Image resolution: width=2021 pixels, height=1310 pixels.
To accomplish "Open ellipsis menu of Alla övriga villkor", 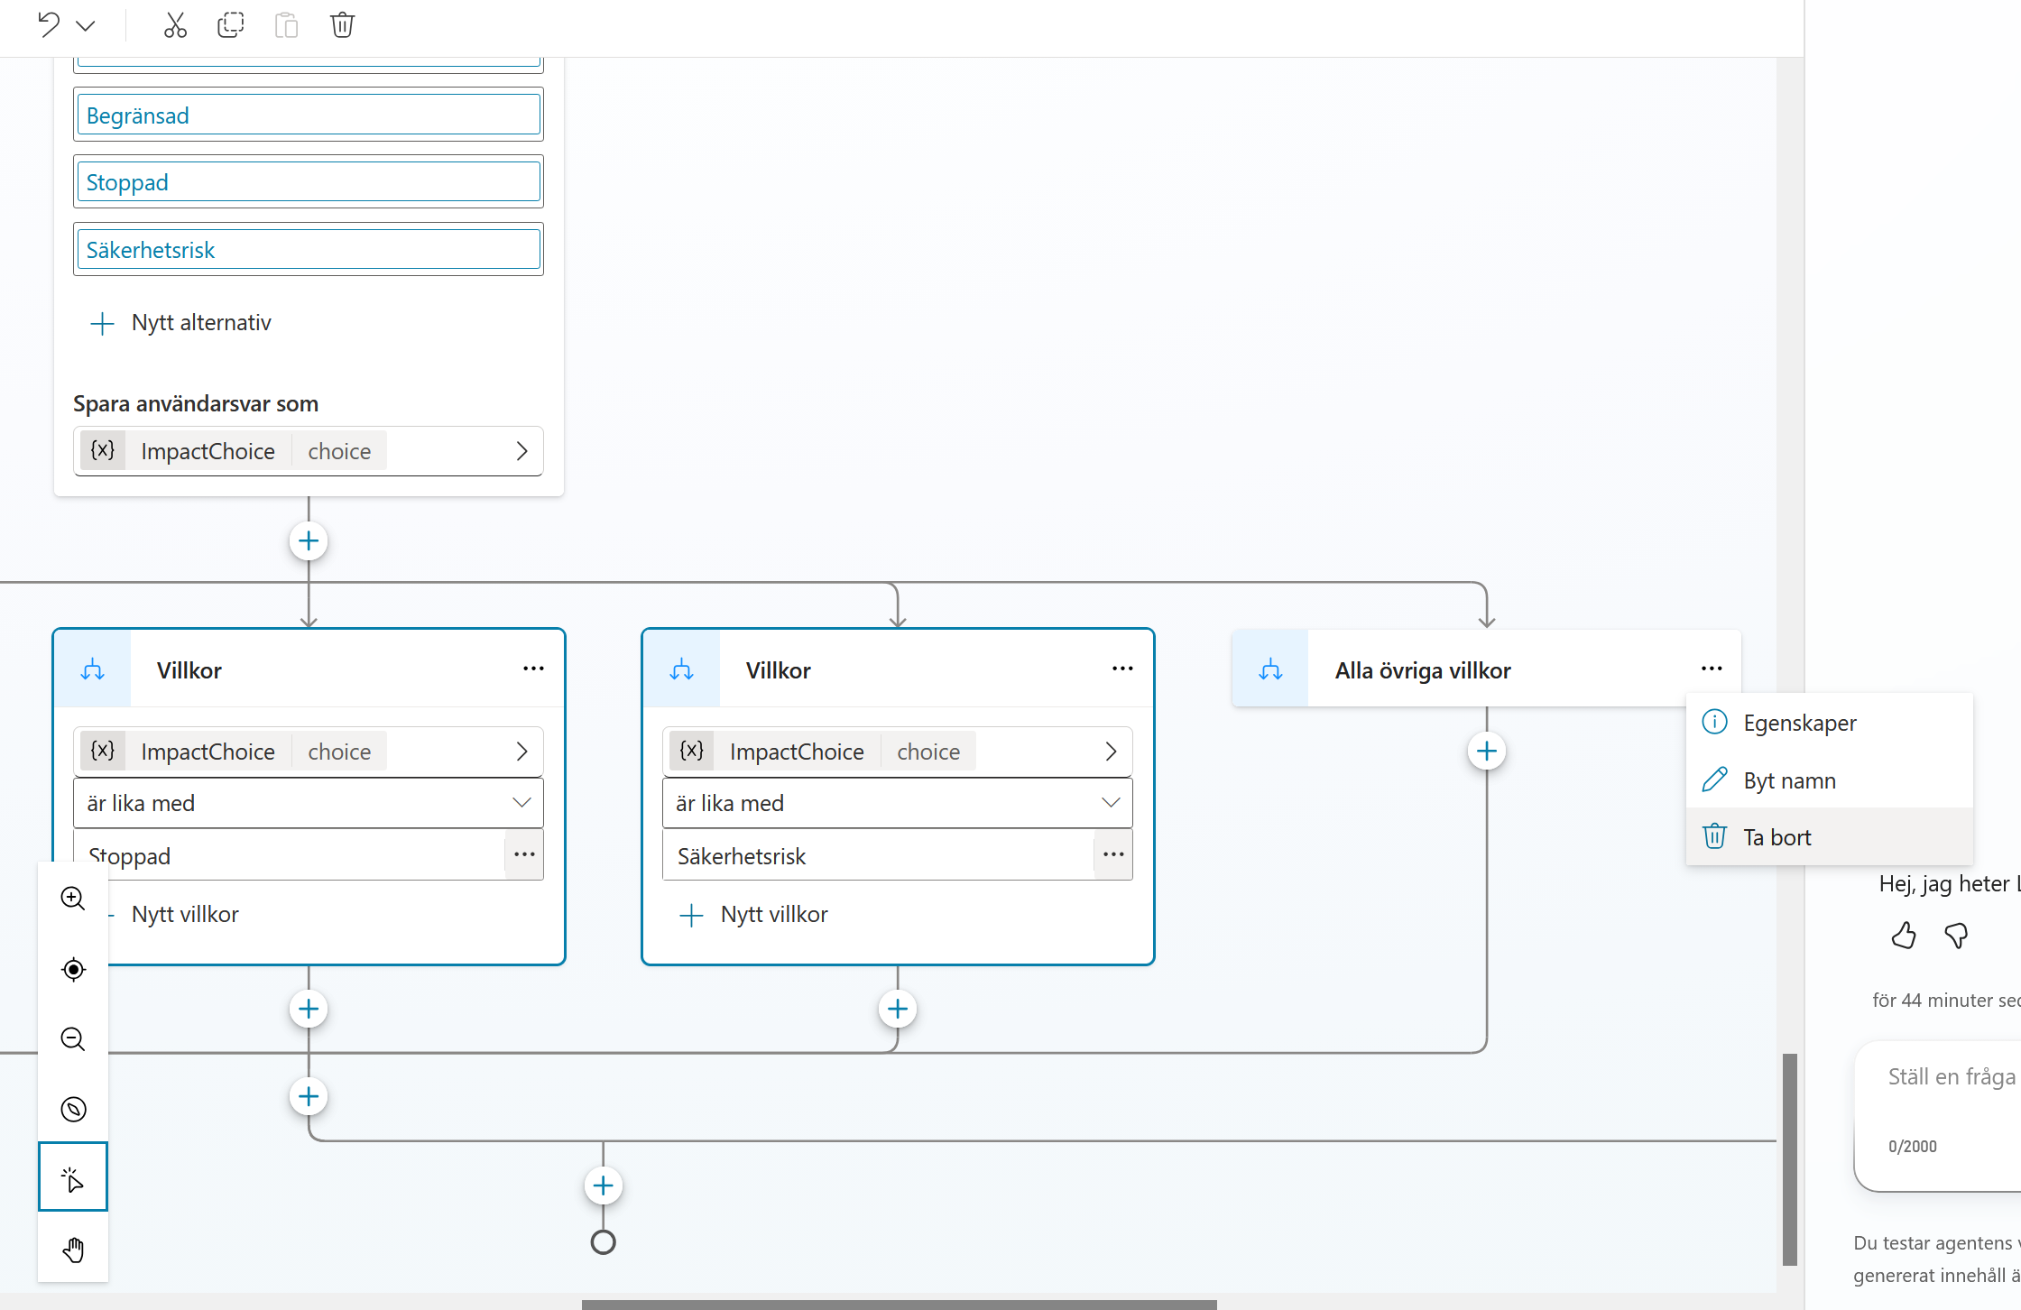I will tap(1712, 669).
